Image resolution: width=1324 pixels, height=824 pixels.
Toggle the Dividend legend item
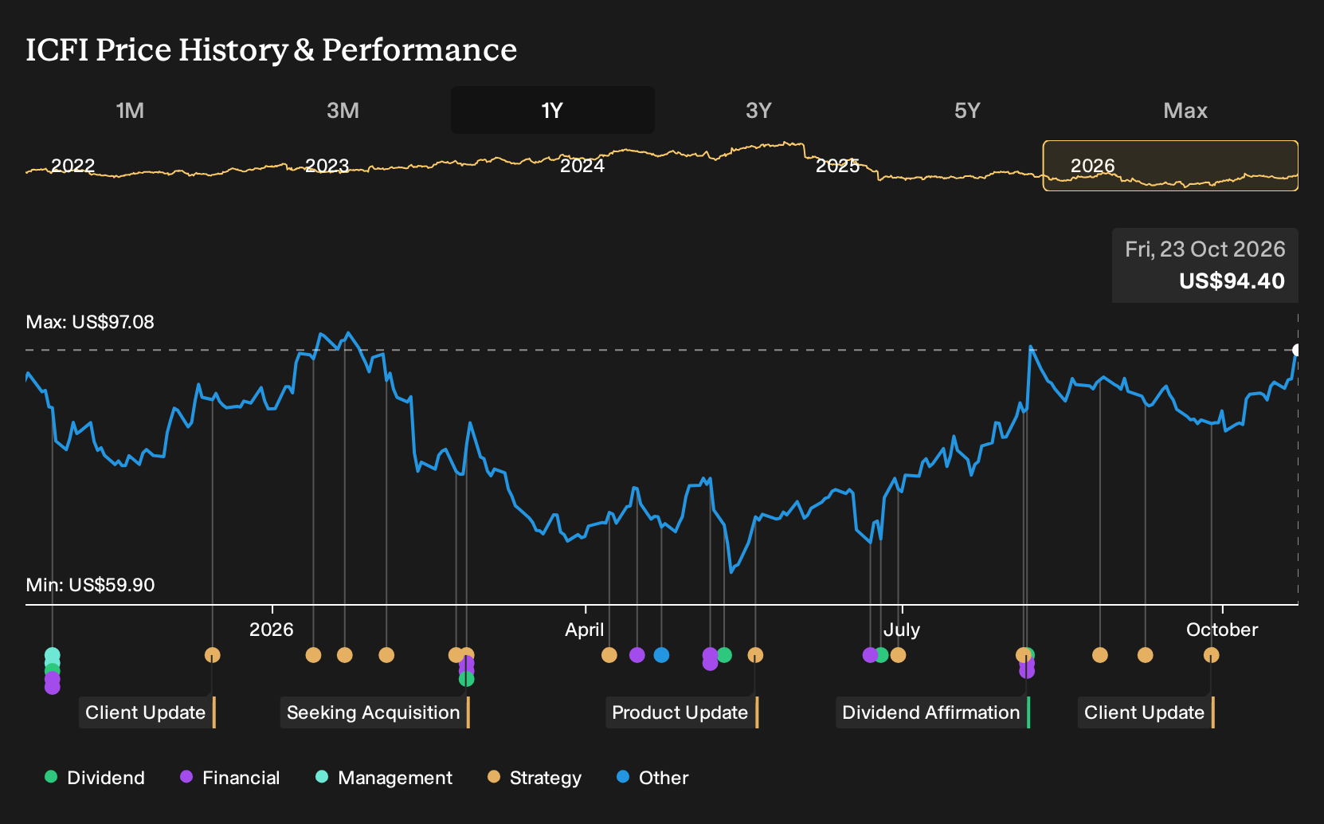point(95,778)
